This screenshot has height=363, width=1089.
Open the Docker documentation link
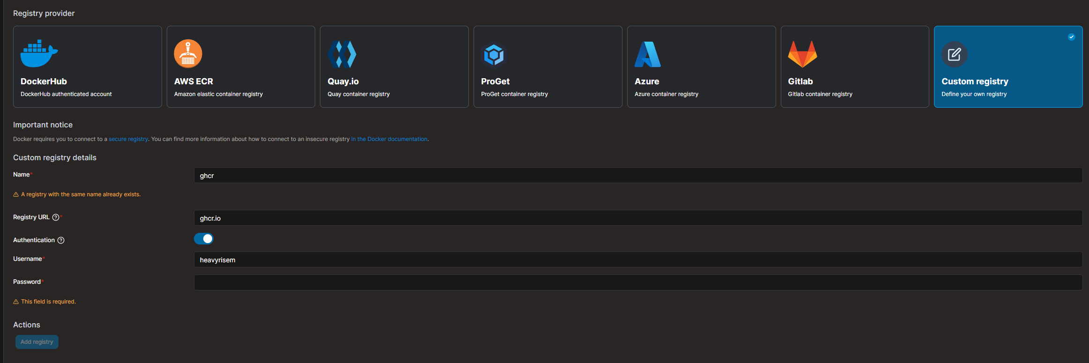(389, 139)
